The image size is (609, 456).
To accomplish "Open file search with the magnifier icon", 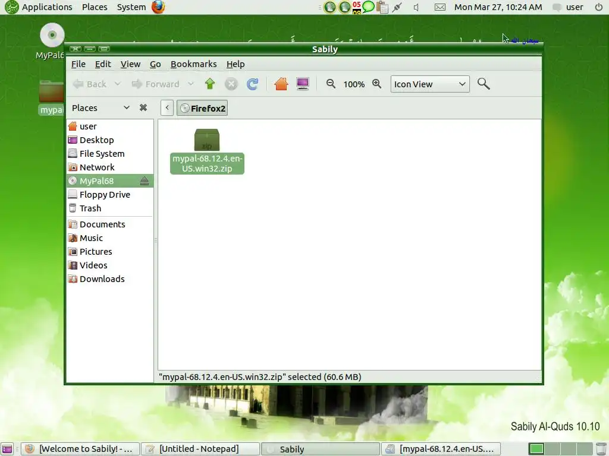I will pyautogui.click(x=484, y=84).
